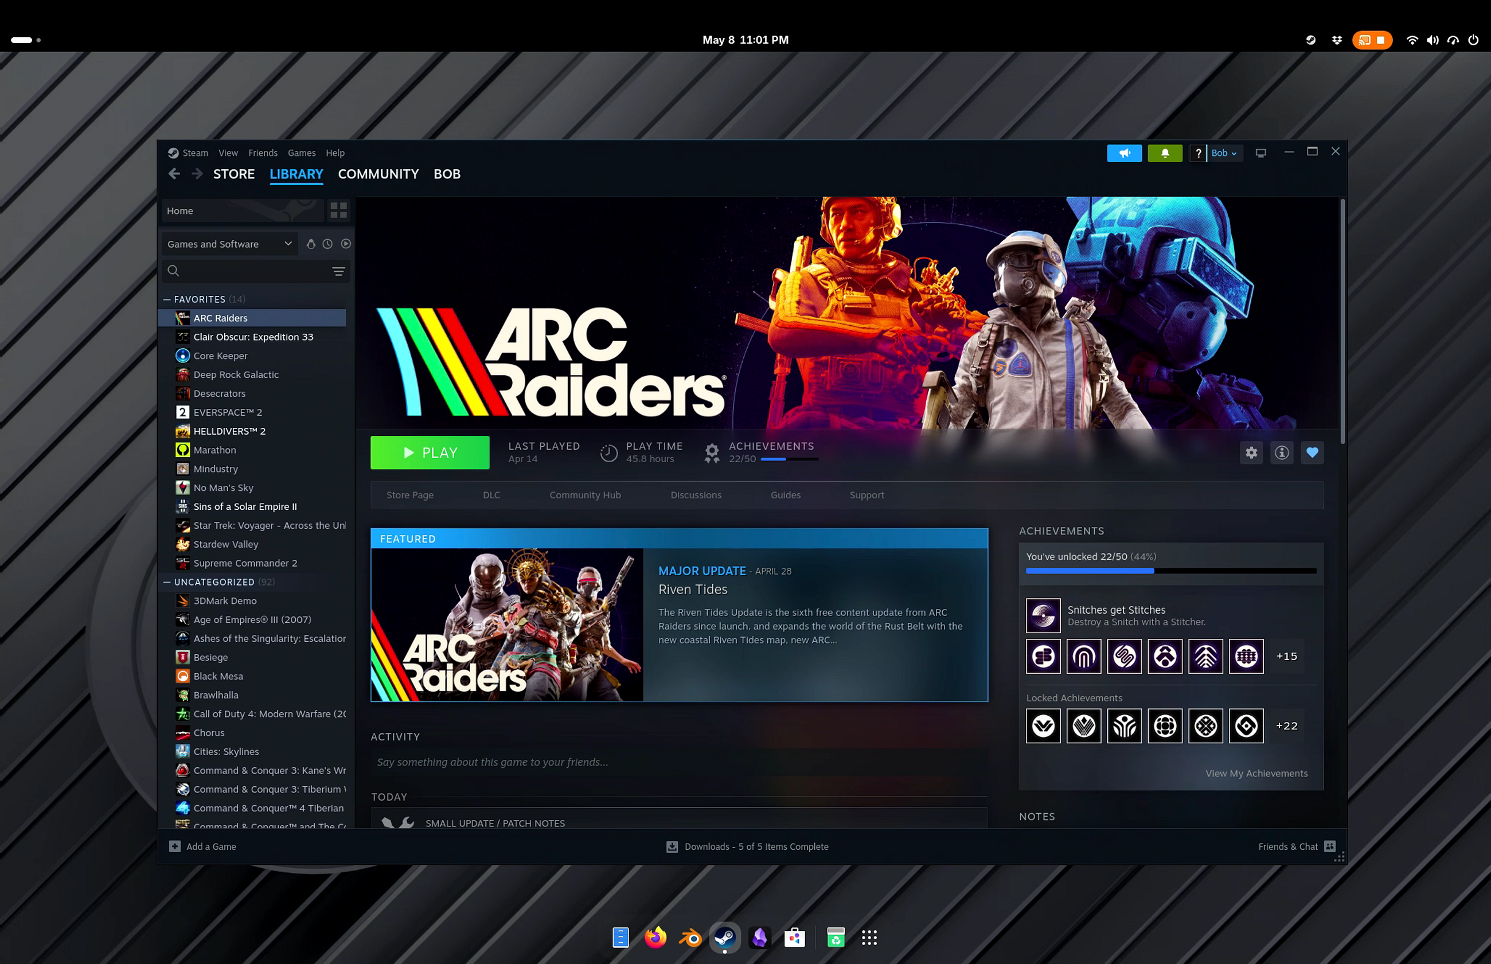Go to the COMMUNITY tab
Screen dimensions: 1491x964
coord(378,174)
